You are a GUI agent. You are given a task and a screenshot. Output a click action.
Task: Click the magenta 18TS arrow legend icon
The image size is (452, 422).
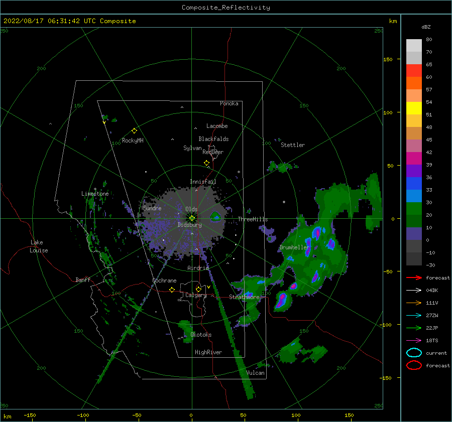coord(414,341)
